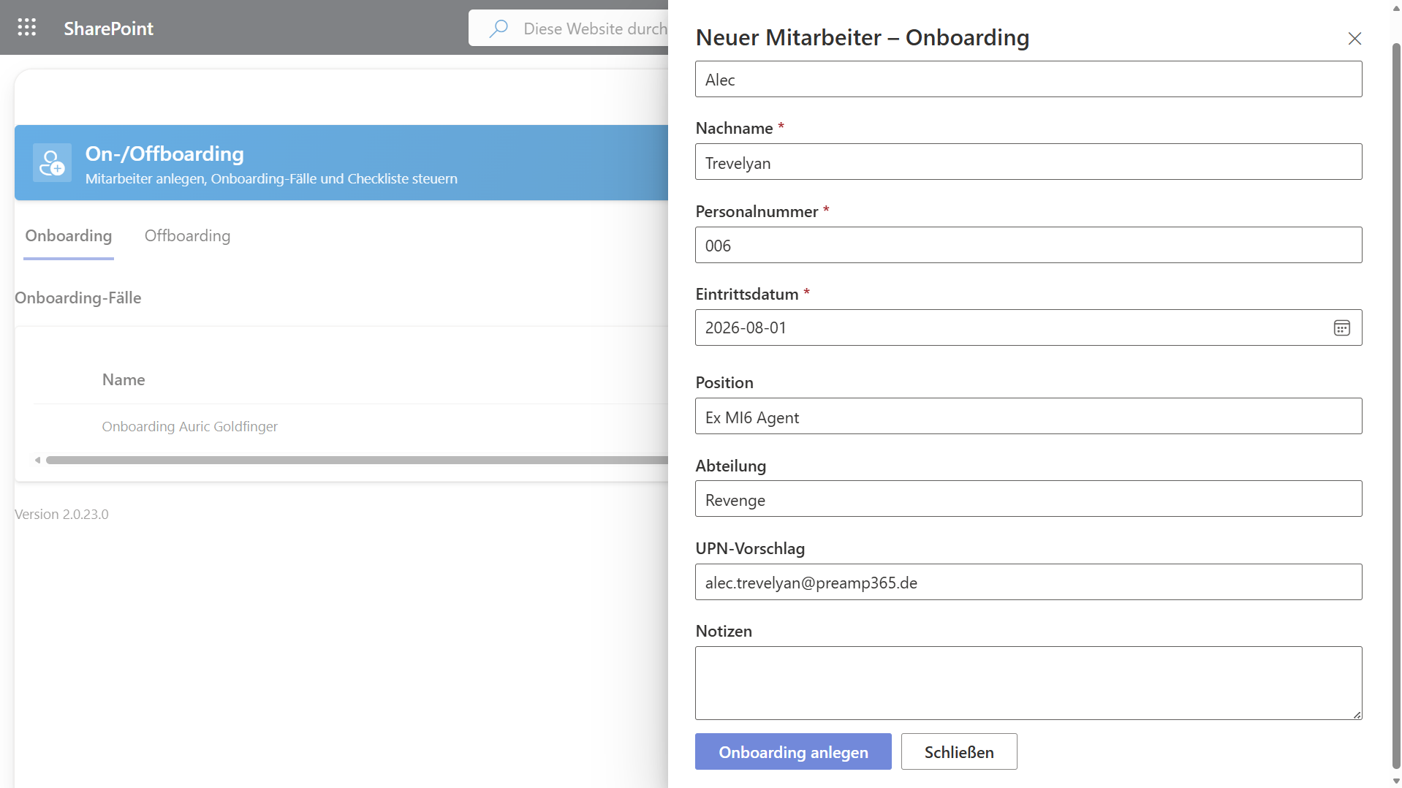The width and height of the screenshot is (1402, 788).
Task: Edit the Nachname field Trevelyan
Action: coord(1028,162)
